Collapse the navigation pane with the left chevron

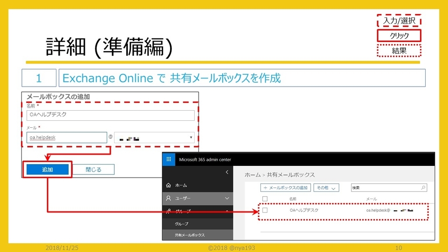[x=227, y=172]
